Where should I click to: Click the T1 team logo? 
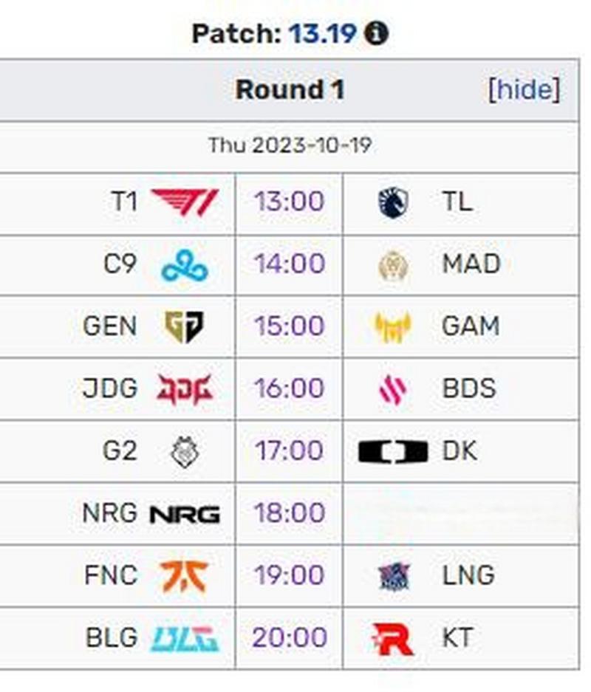pos(185,202)
